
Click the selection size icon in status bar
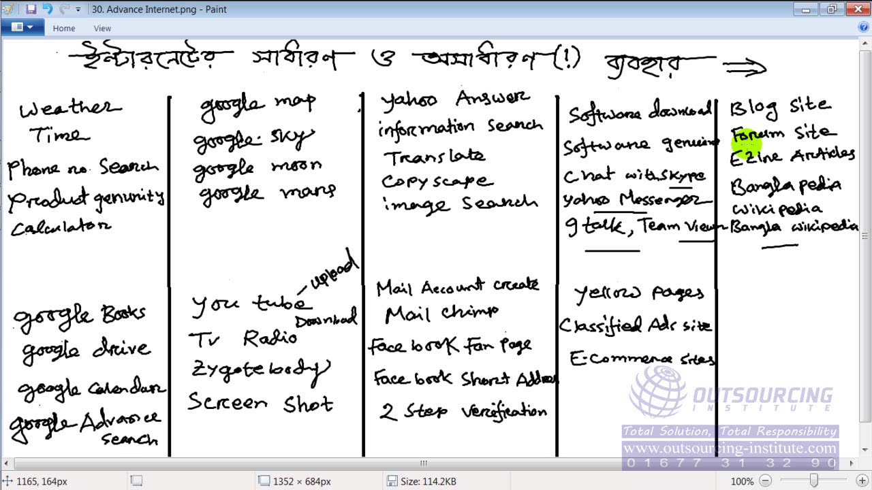[136, 481]
